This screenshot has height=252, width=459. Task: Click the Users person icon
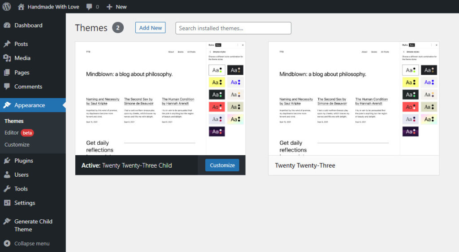tap(7, 175)
